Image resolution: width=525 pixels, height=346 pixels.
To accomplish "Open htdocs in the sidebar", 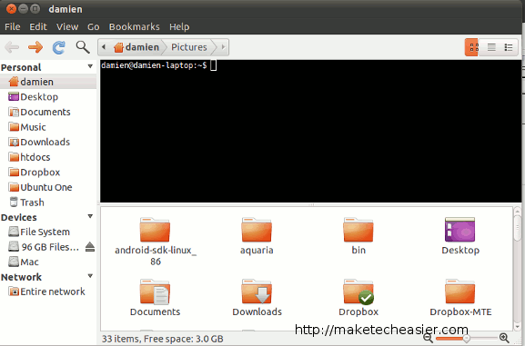I will pos(48,157).
